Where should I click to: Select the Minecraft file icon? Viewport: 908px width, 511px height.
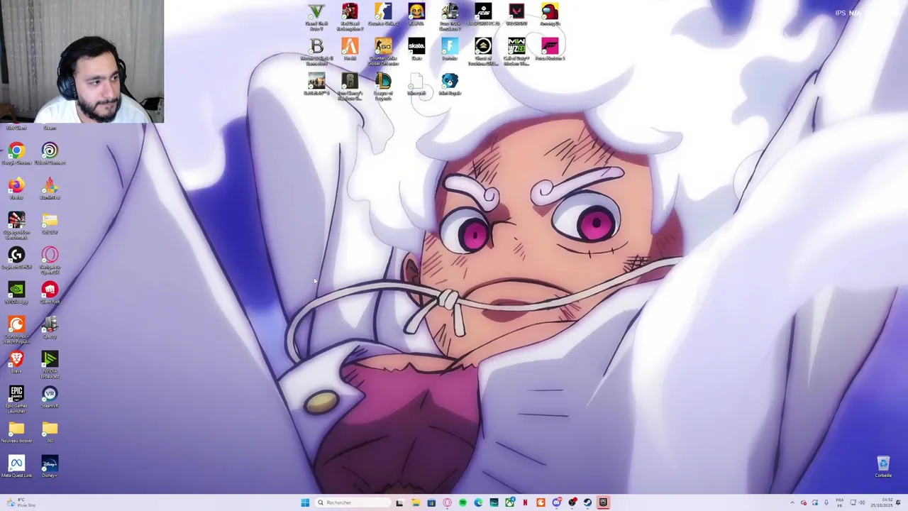pos(416,84)
